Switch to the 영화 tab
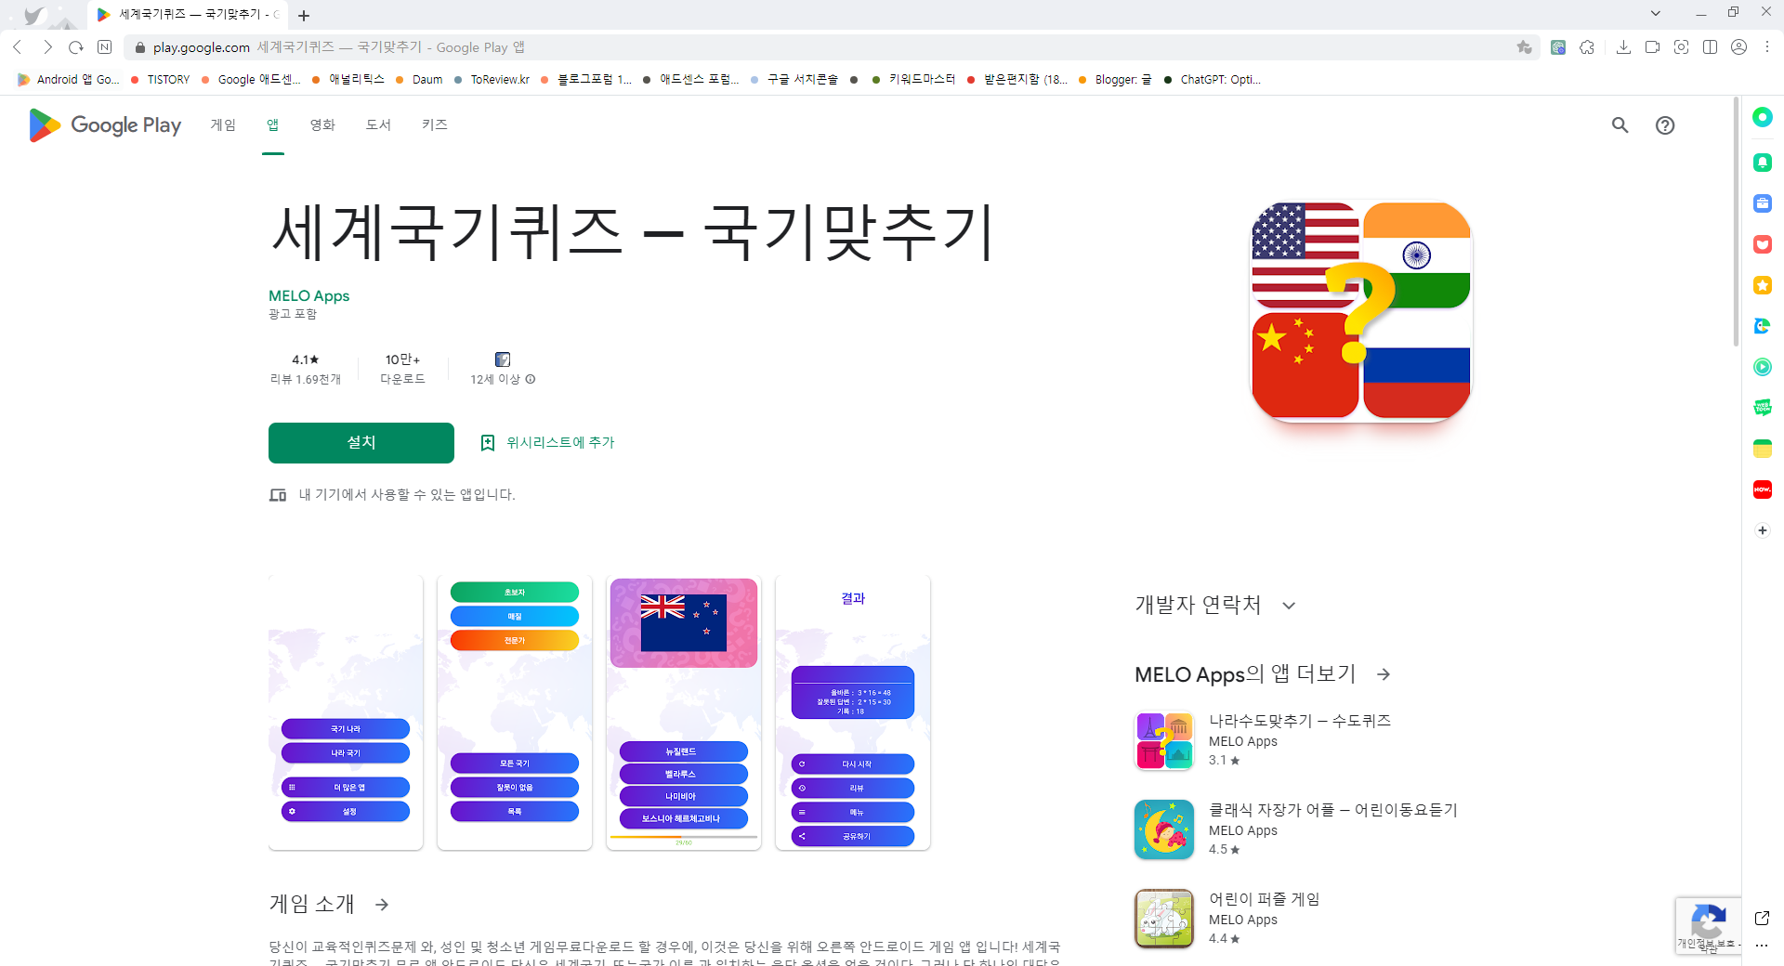This screenshot has width=1784, height=966. point(322,125)
